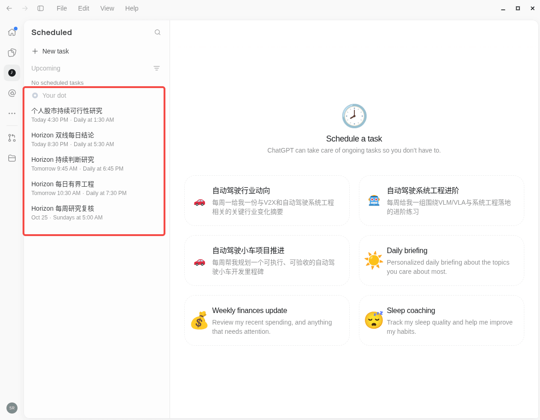Click the sun emoji on Daily briefing
This screenshot has width=540, height=420.
coord(374,260)
